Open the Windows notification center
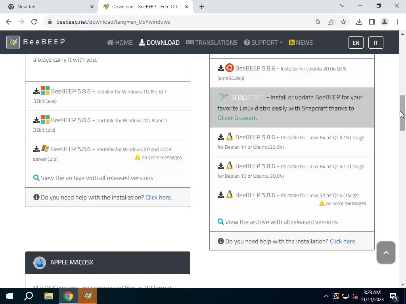406x304 pixels. coord(394,296)
